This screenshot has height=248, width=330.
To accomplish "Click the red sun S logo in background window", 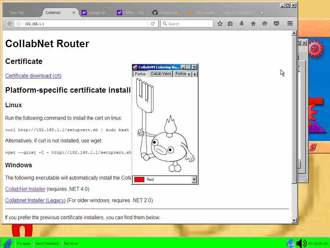I will 315,49.
